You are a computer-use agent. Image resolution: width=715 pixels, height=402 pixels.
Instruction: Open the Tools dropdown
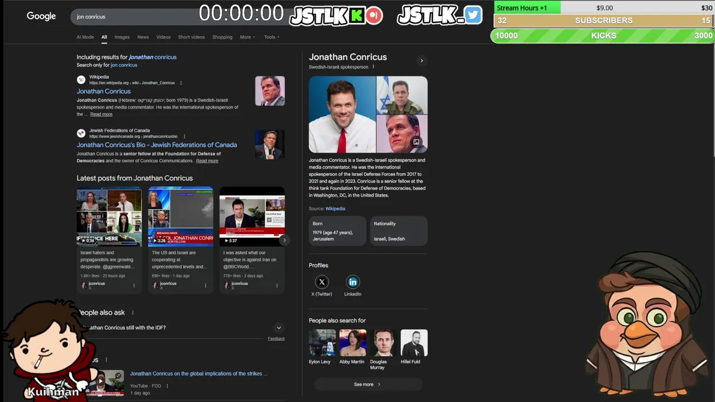pos(271,37)
